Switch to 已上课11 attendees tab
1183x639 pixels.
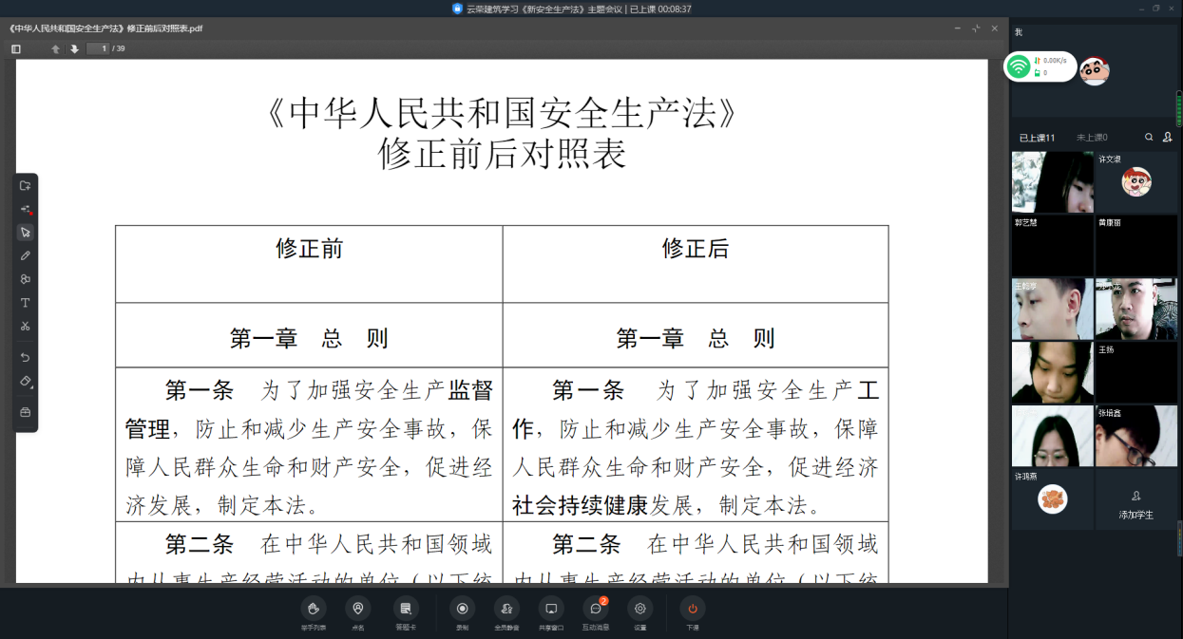[x=1038, y=138]
